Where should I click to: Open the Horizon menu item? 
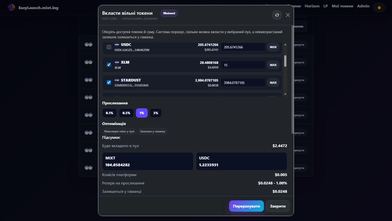pos(312,6)
